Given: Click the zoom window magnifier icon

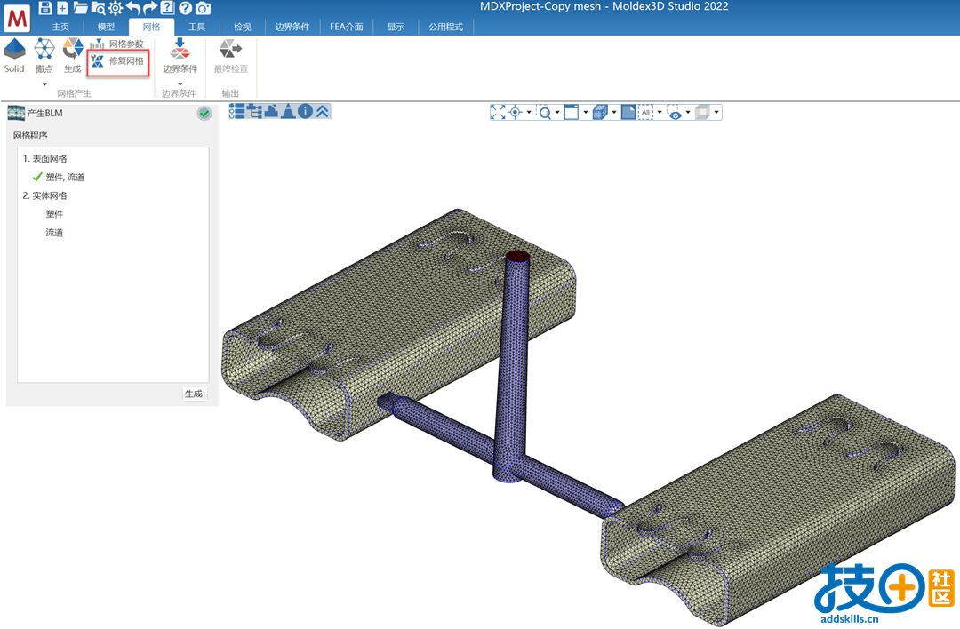Looking at the screenshot, I should tap(544, 112).
